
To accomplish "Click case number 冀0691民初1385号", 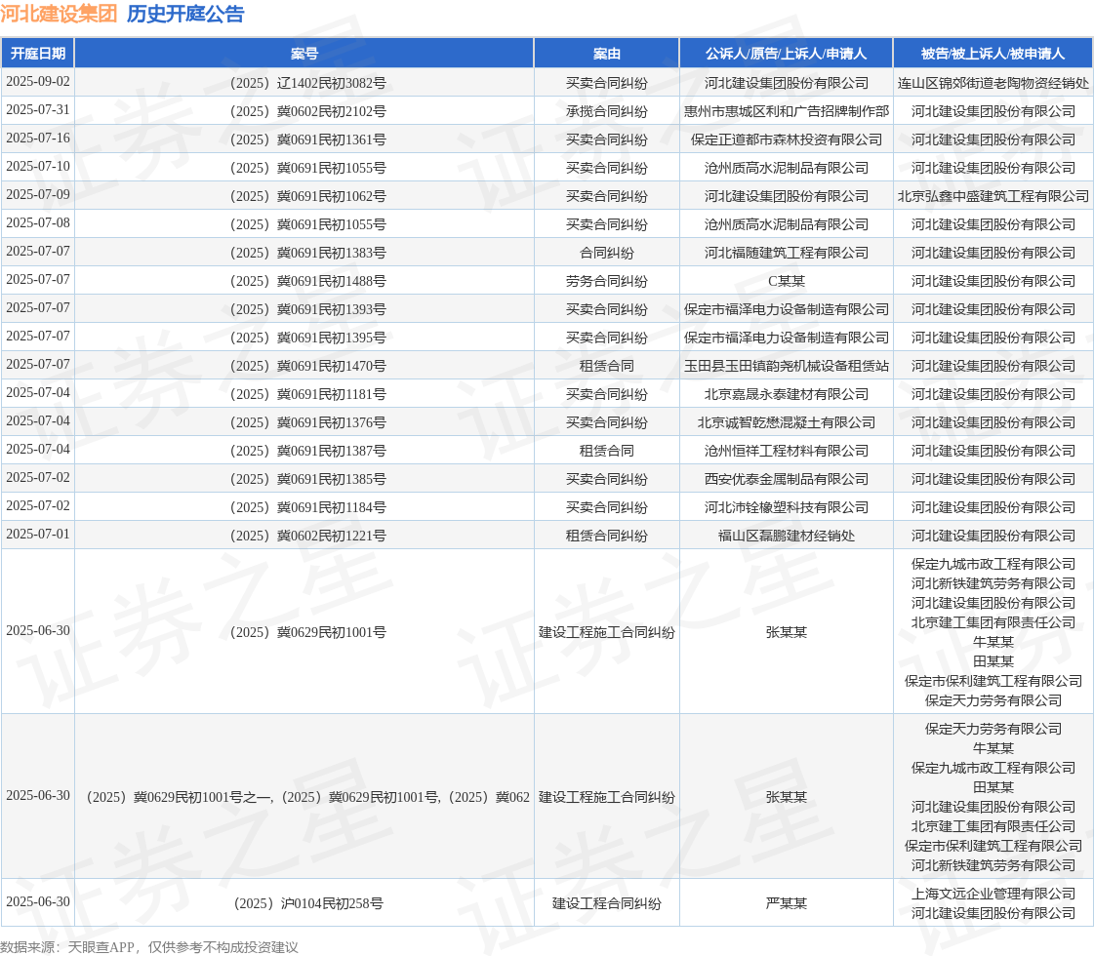I will [307, 478].
